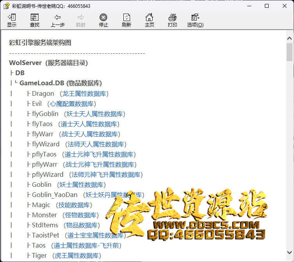Go back with the 上一步 arrow
The image size is (294, 262).
(x=57, y=20)
